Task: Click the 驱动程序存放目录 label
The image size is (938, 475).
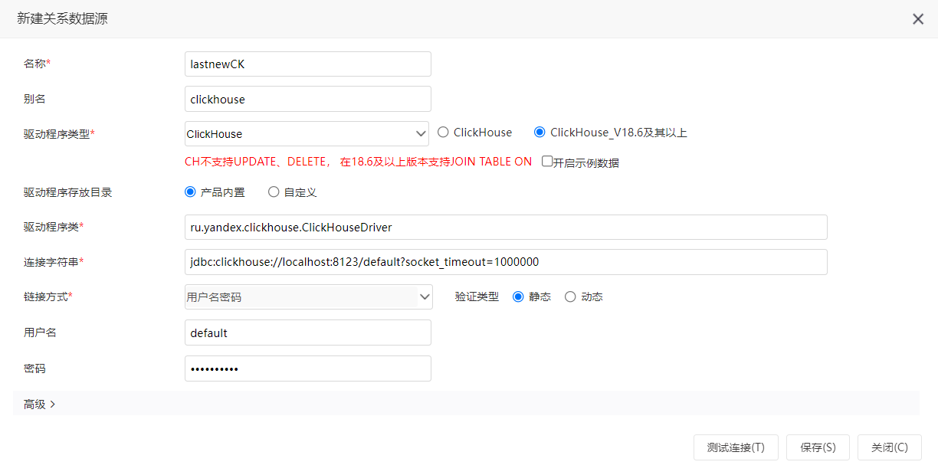Action: pyautogui.click(x=67, y=192)
